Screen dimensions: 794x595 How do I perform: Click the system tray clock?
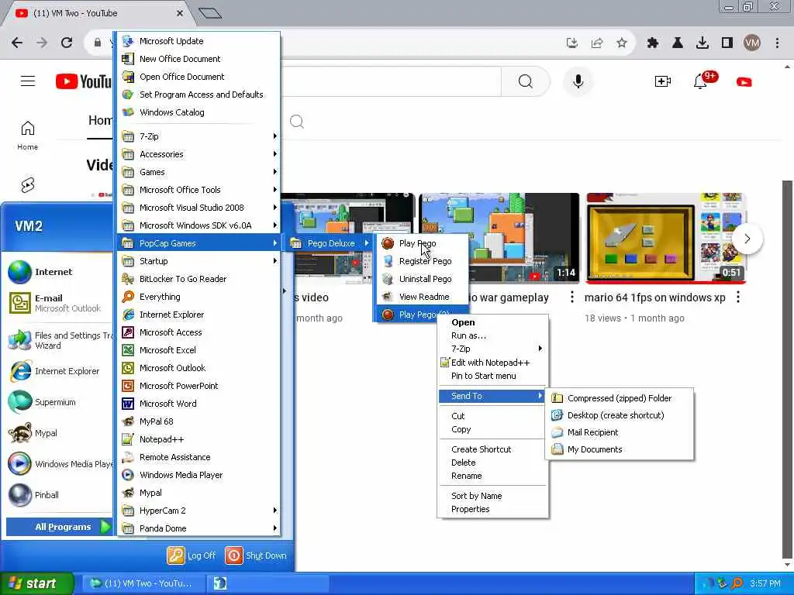[765, 583]
